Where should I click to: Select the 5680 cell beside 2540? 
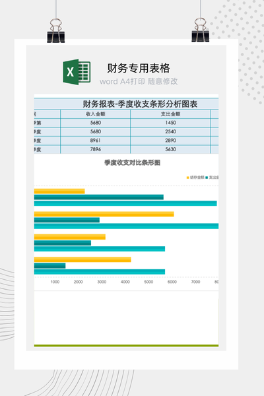[96, 131]
